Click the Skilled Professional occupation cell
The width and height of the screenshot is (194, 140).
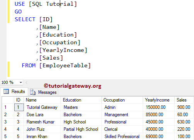click(x=122, y=137)
